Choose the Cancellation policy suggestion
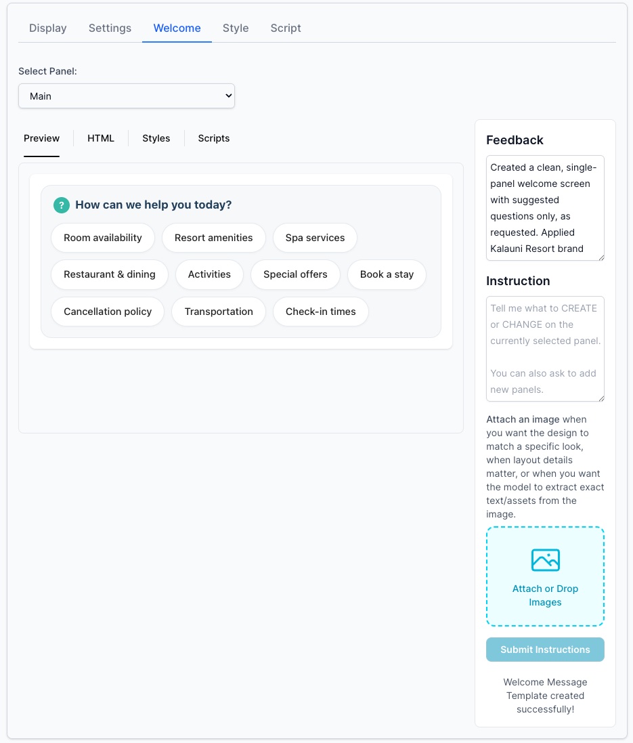Screen dimensions: 633x743 click(x=107, y=312)
